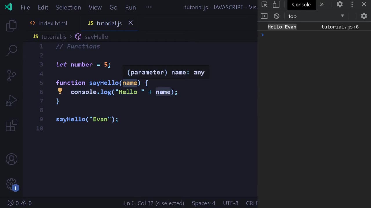Change encoding via UTF-8 status item
This screenshot has width=371, height=208.
click(231, 203)
